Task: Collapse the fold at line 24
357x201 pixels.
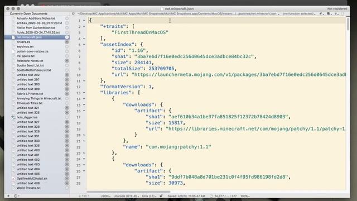Action: [x=84, y=159]
